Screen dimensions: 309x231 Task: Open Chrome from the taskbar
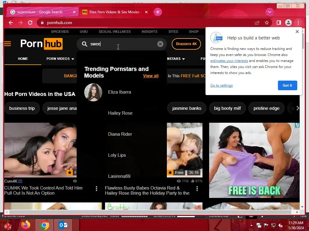point(44,225)
